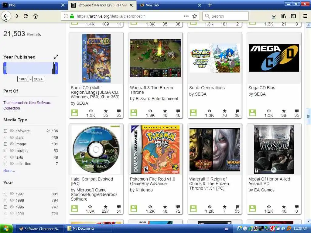
Task: Show site information icon in address bar
Action: 66,16
